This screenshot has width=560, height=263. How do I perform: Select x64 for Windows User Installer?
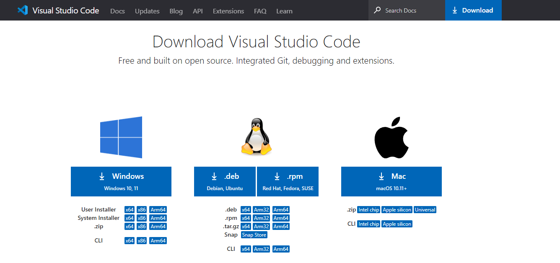pyautogui.click(x=130, y=210)
